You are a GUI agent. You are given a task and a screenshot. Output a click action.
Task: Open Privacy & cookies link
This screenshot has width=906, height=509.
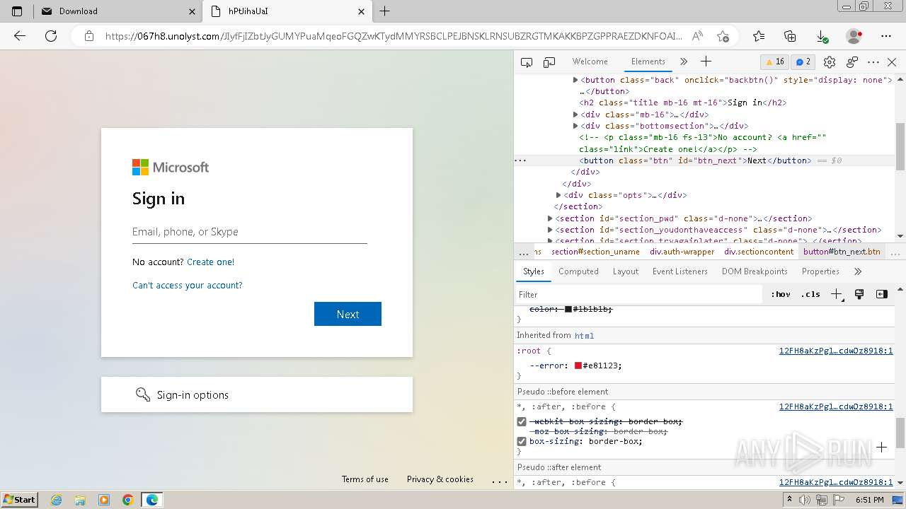440,479
